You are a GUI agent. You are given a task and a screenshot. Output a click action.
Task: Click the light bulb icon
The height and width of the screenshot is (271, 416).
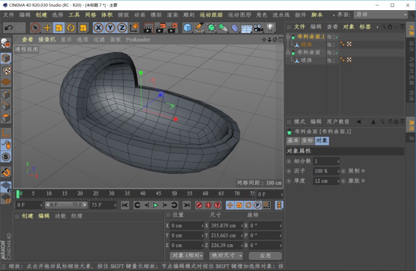[x=270, y=28]
